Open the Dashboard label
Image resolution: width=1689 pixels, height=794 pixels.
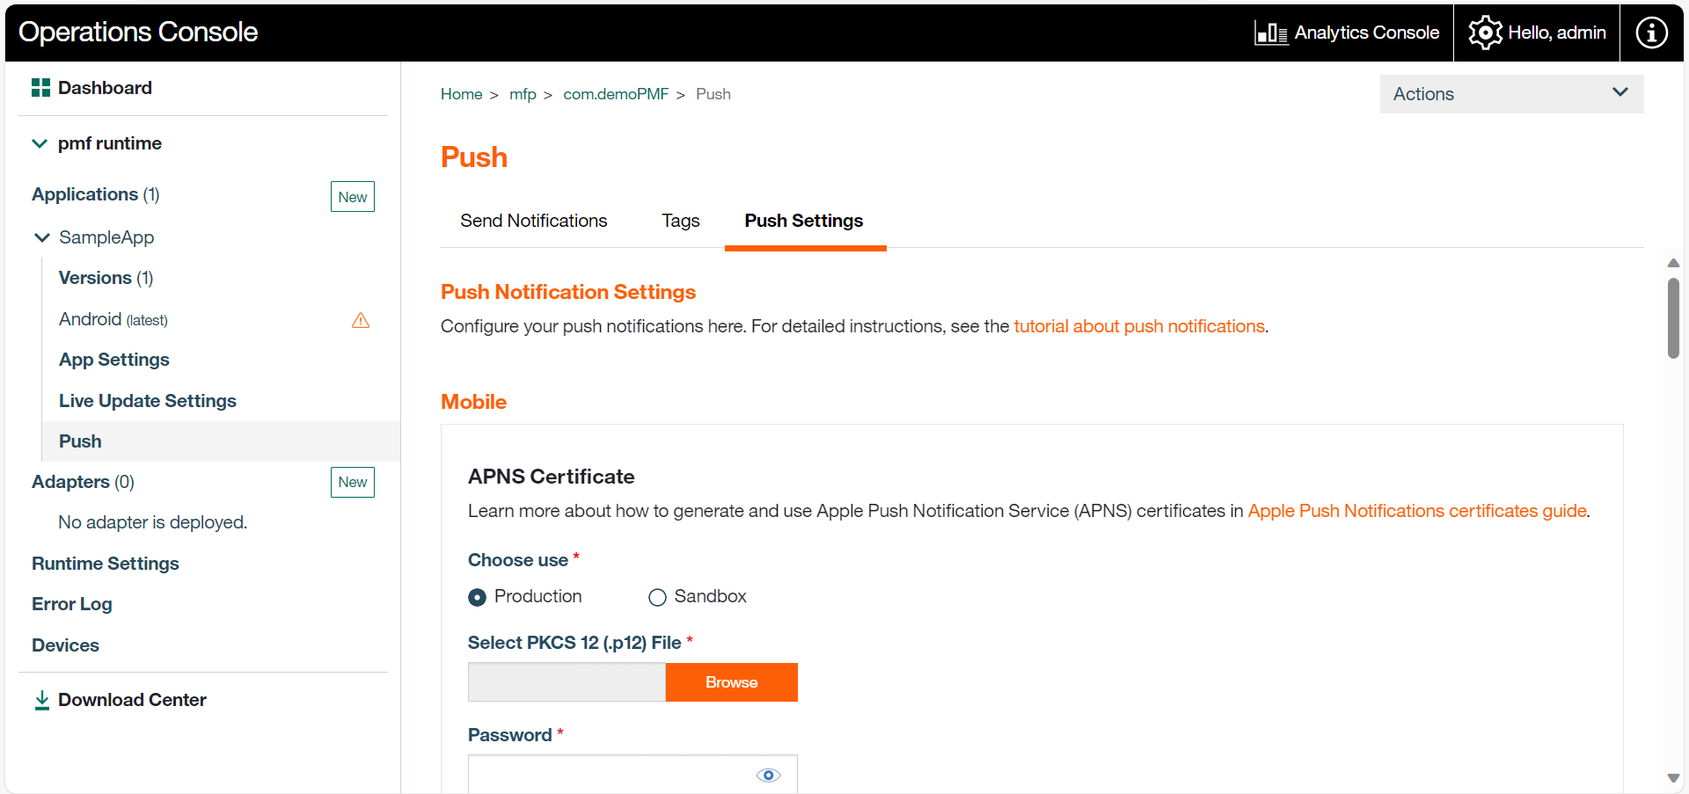[x=105, y=88]
